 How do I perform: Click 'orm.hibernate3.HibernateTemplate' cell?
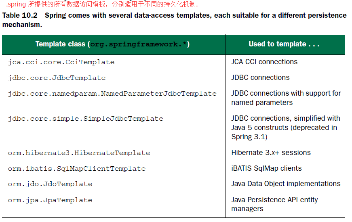(x=79, y=153)
